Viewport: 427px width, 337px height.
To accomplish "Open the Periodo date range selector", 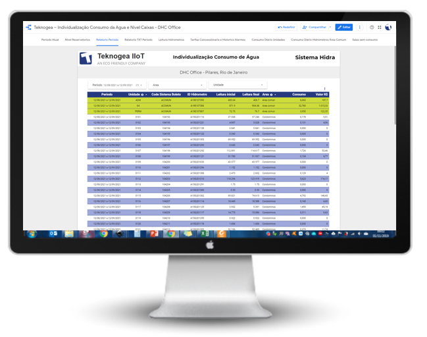I will (x=117, y=85).
